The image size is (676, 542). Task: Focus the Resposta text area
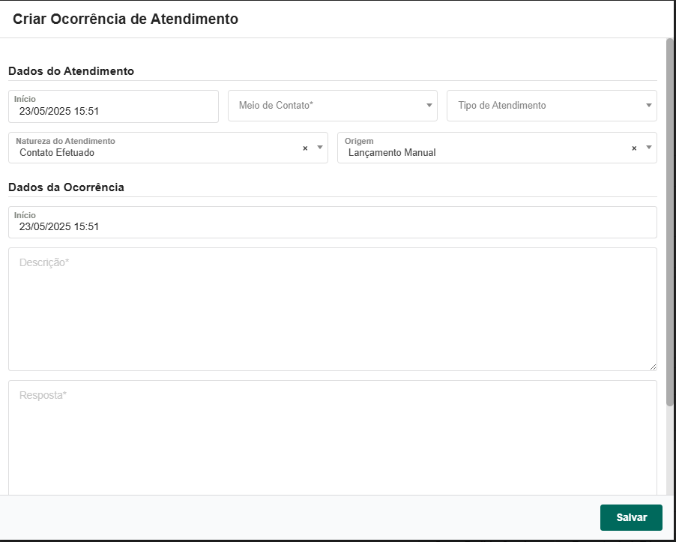pyautogui.click(x=332, y=442)
